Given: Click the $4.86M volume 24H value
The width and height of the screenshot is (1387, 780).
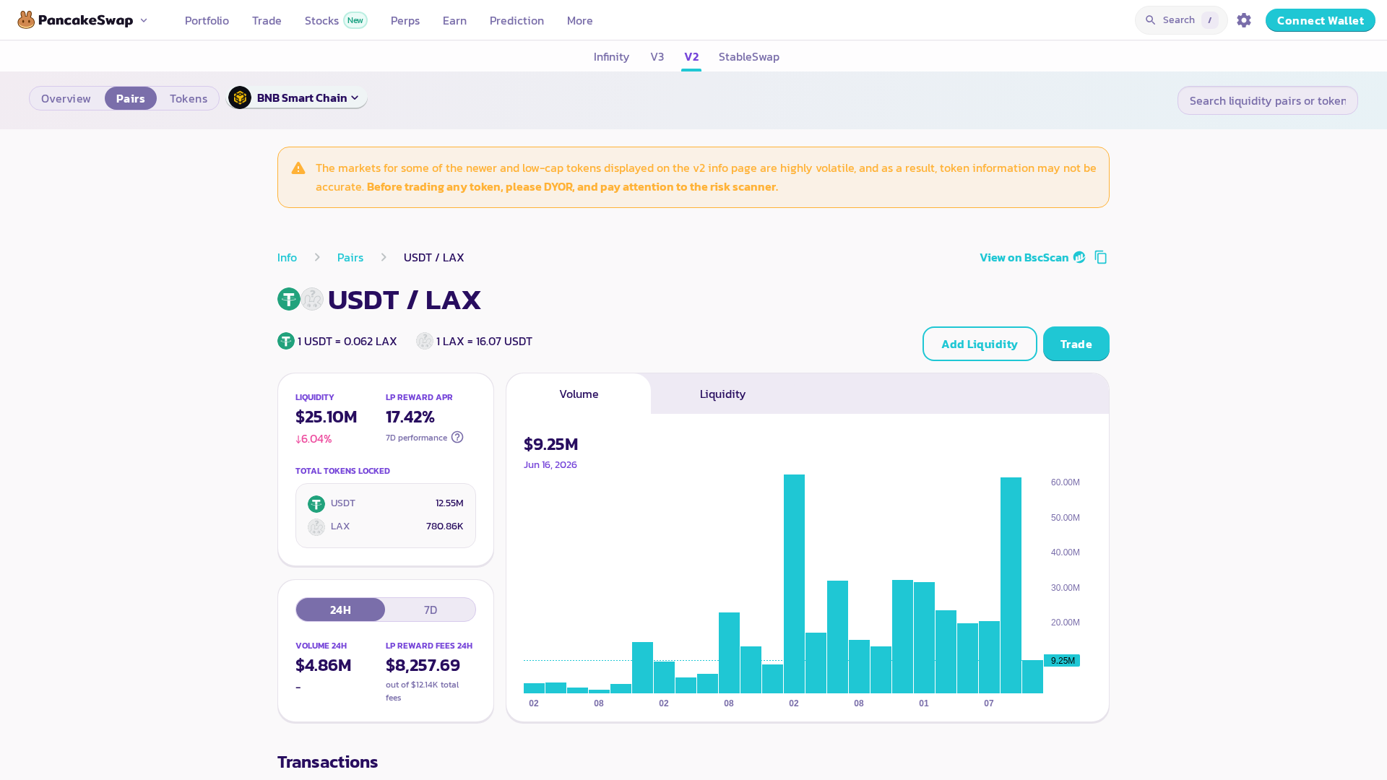Looking at the screenshot, I should tap(324, 665).
